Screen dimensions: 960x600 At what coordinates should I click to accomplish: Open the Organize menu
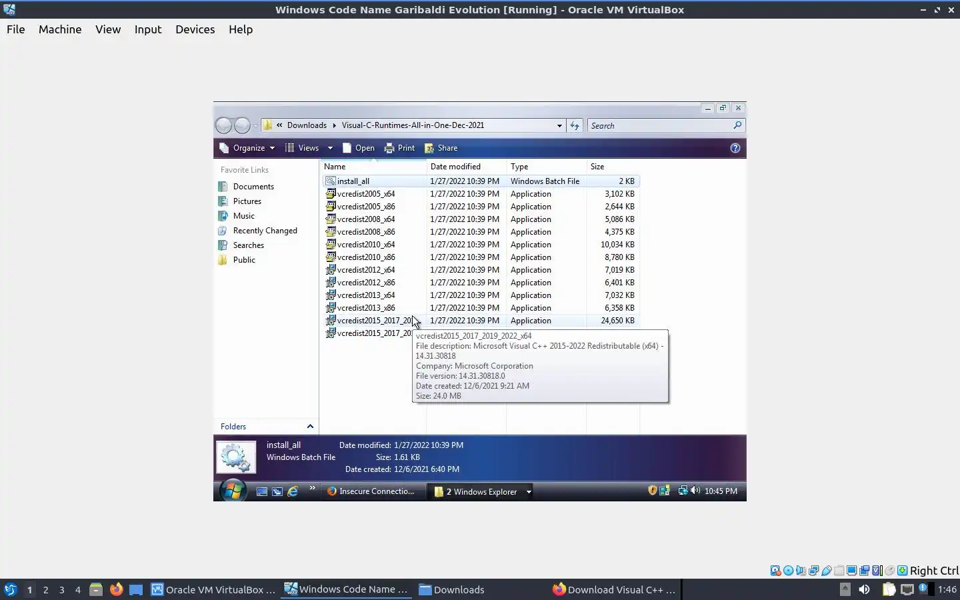tap(247, 148)
